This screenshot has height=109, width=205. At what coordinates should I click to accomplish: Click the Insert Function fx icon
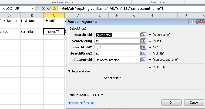54,8
